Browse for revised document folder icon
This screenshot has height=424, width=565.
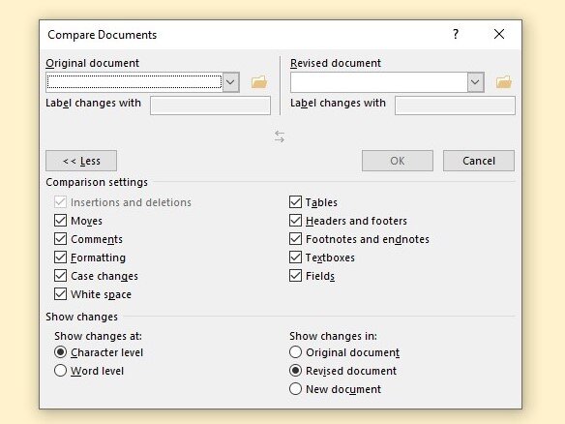click(x=504, y=82)
